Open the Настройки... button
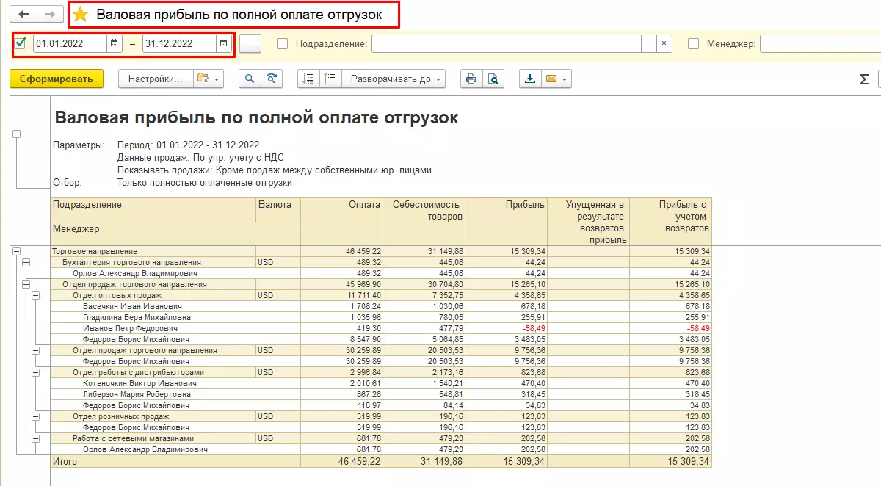This screenshot has width=881, height=486. 155,79
